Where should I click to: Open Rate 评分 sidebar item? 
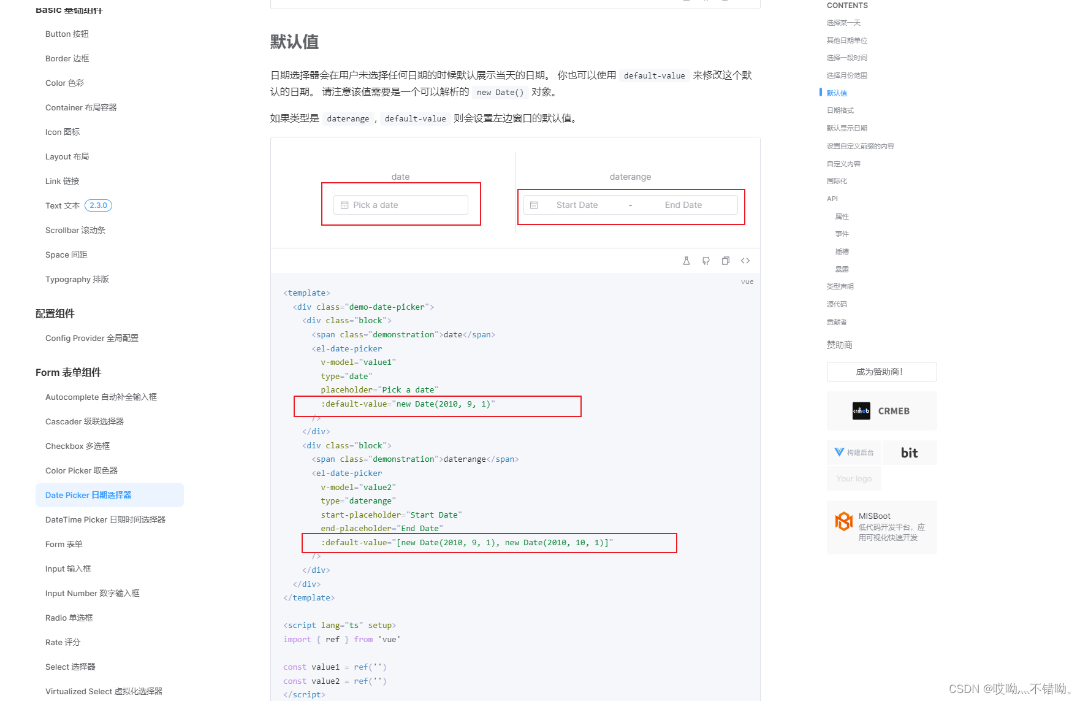click(x=63, y=642)
